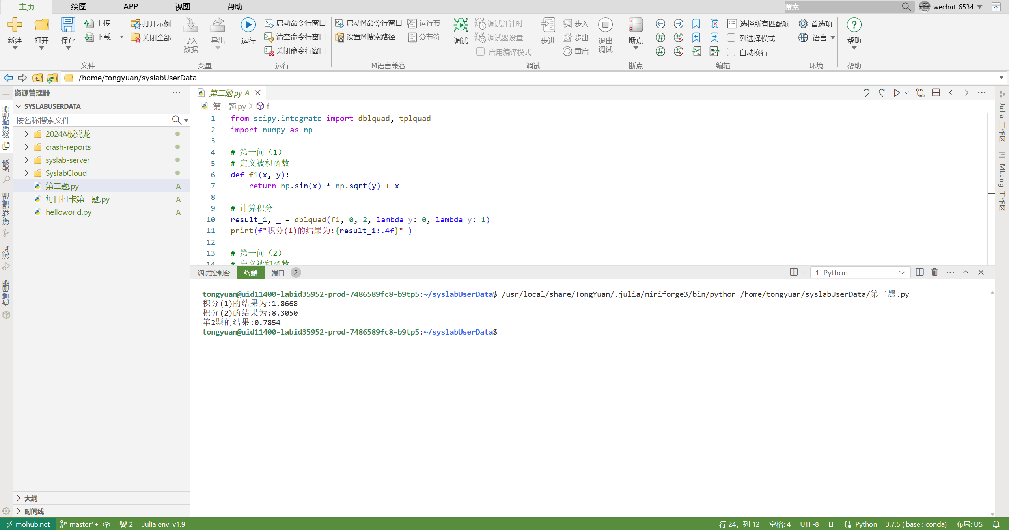Collapse the SYSLABUSERDATA section
Viewport: 1009px width, 530px height.
click(x=19, y=106)
